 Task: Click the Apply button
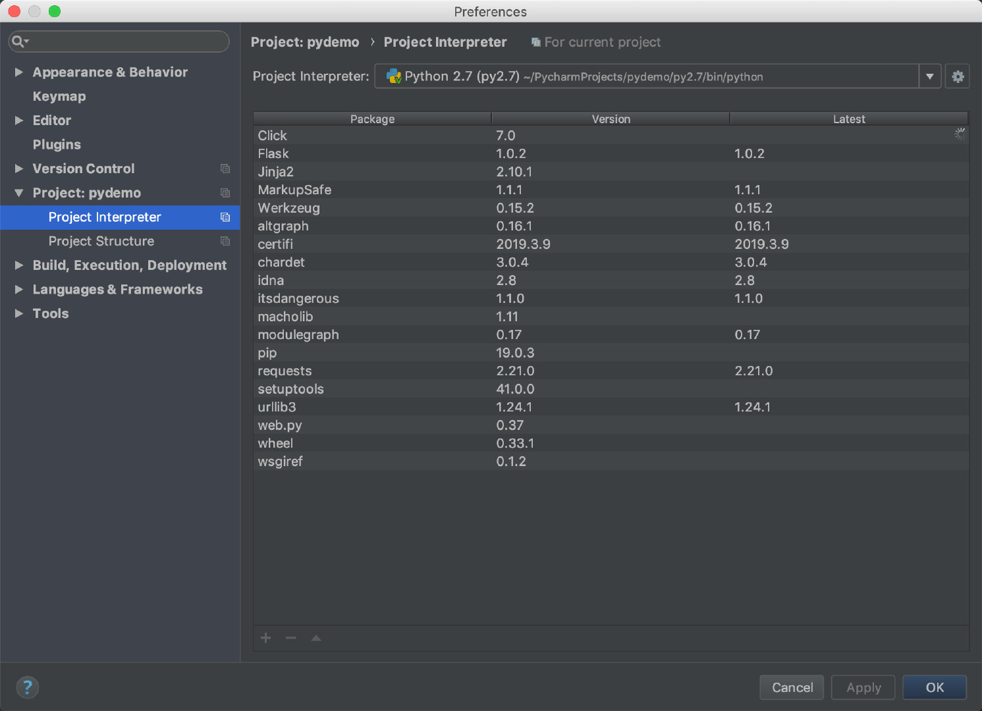pos(863,687)
